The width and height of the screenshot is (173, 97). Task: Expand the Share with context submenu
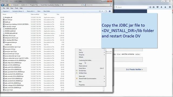[90, 76]
